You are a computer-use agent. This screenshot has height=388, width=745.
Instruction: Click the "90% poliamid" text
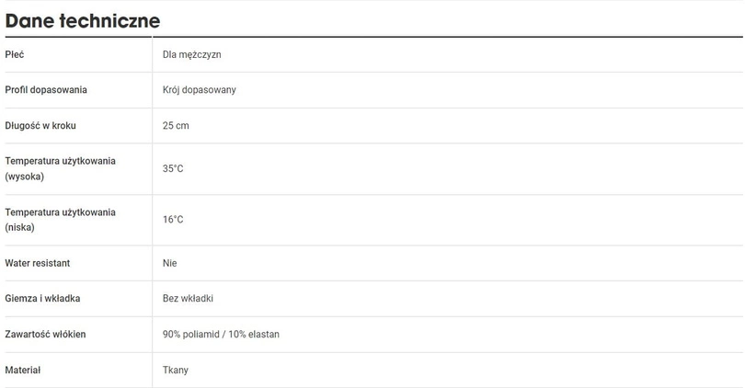coord(191,335)
